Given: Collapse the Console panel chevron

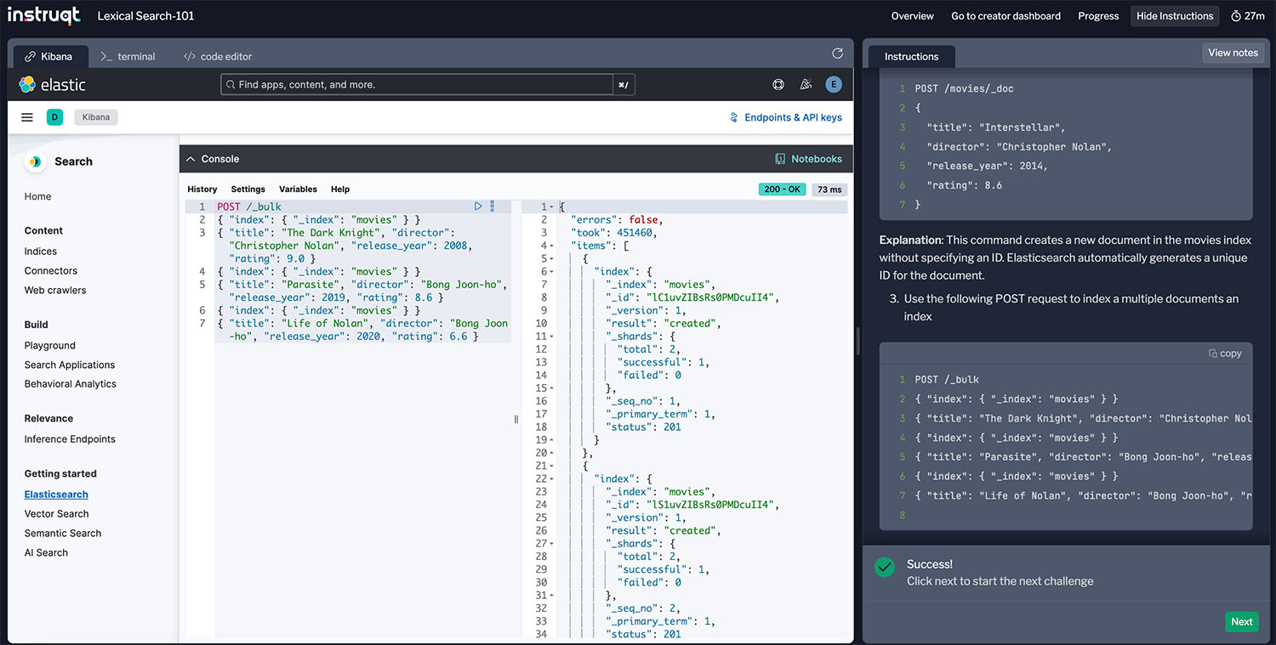Looking at the screenshot, I should click(x=191, y=159).
